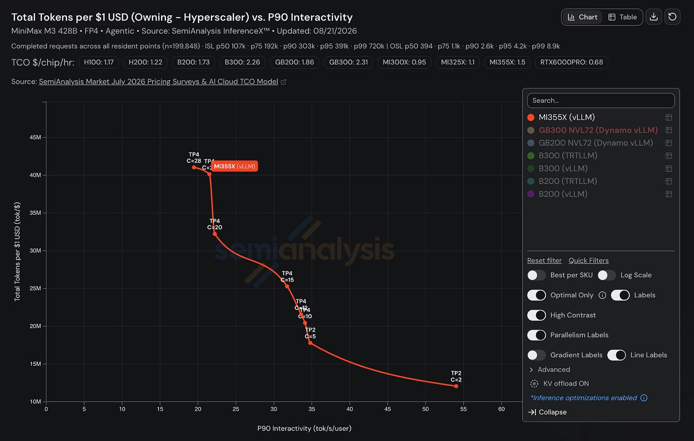The image size is (694, 441).
Task: Click the data point labeled TP4 C=15
Action: 287,286
